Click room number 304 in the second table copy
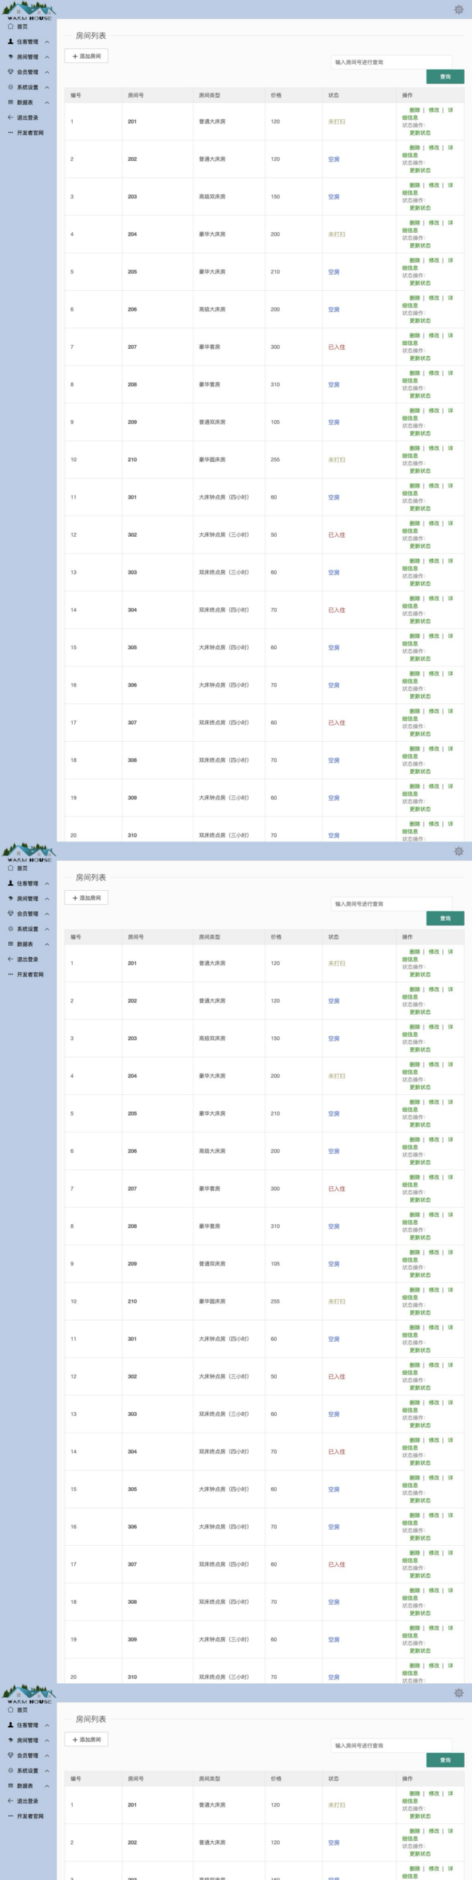The width and height of the screenshot is (472, 1880). tap(132, 1451)
